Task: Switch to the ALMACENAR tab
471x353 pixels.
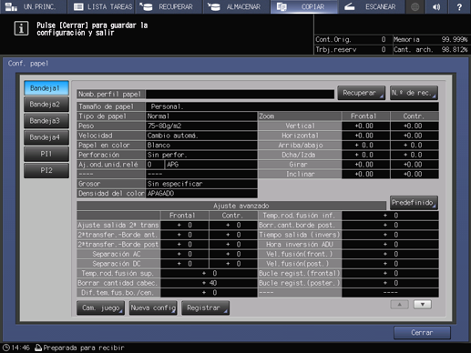Action: 237,6
